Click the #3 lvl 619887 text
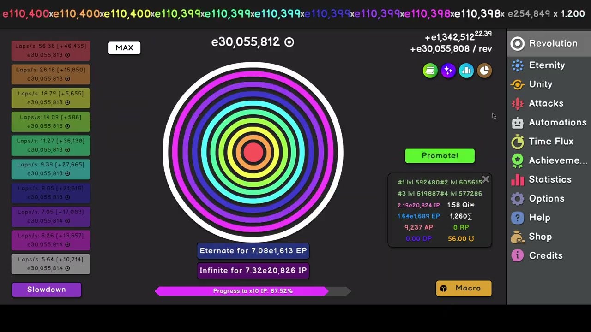The width and height of the screenshot is (591, 332). (418, 194)
